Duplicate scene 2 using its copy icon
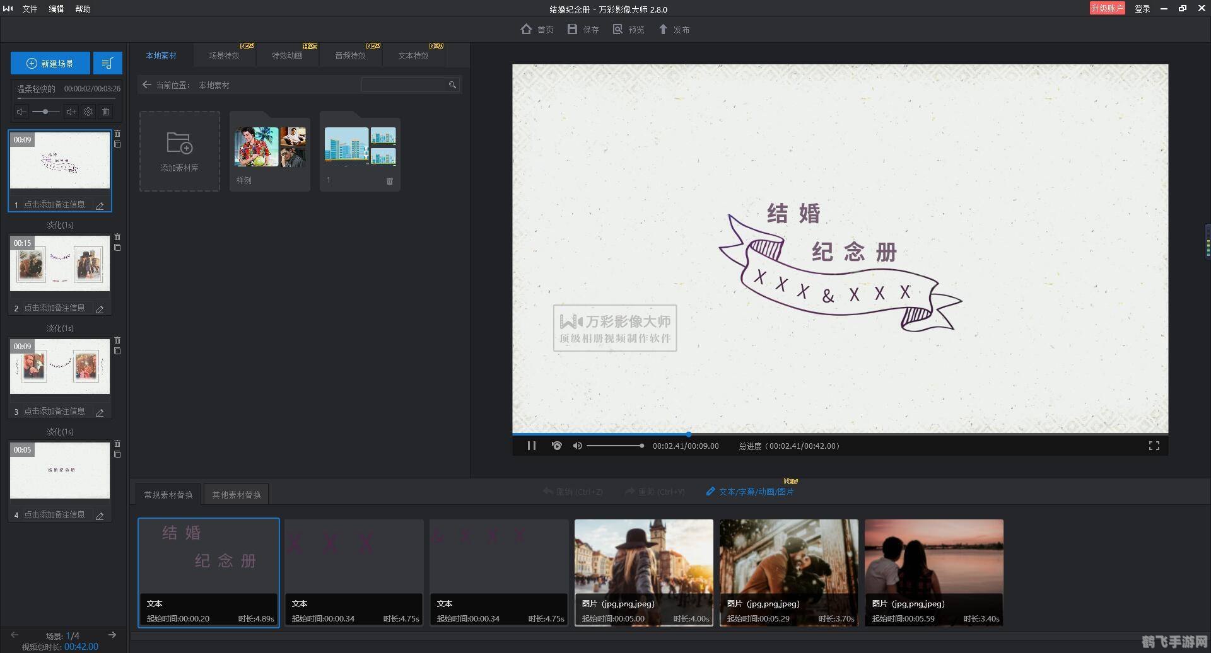 click(117, 248)
